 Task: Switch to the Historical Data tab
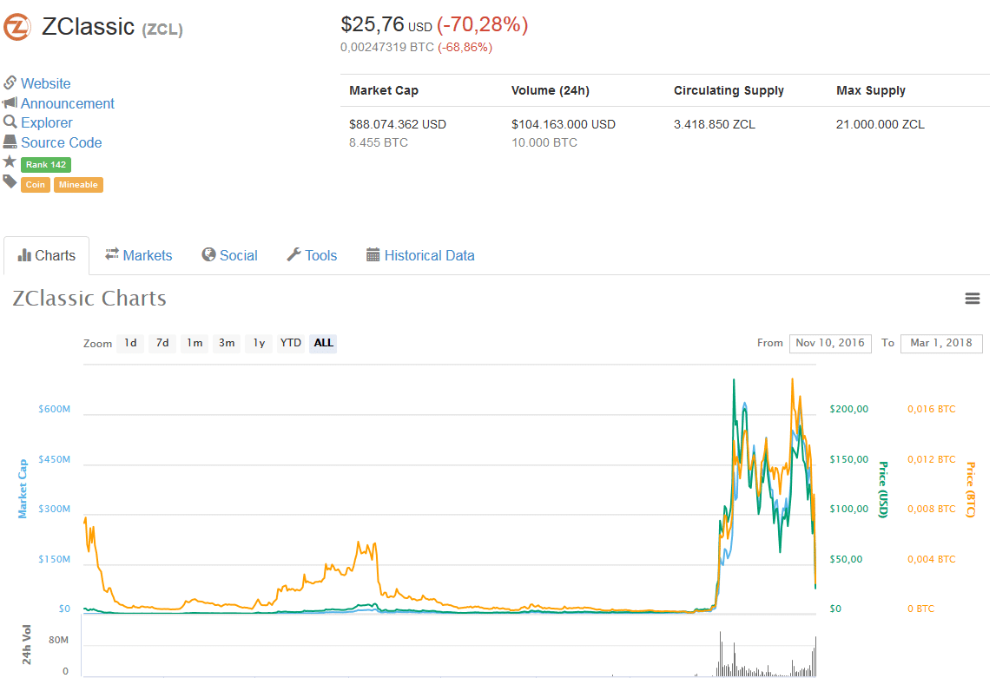420,256
